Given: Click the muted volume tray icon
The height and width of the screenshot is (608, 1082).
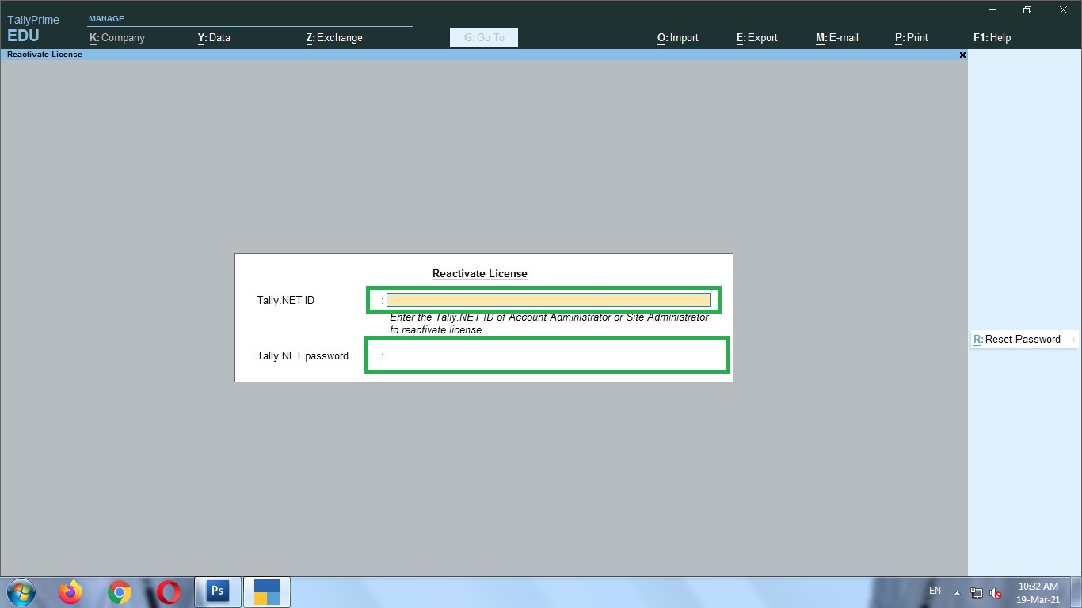Looking at the screenshot, I should 996,593.
